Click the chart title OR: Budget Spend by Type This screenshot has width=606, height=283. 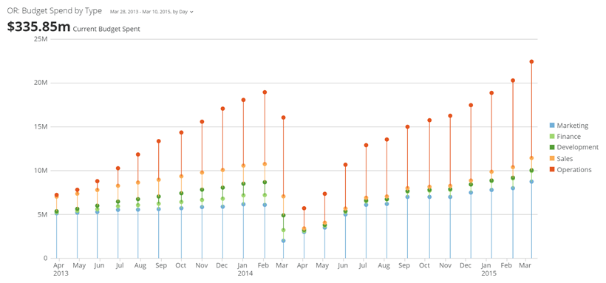[55, 11]
